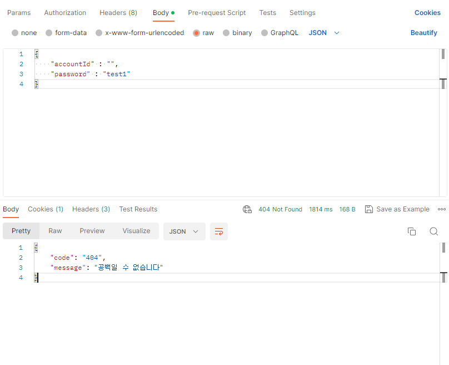Image resolution: width=449 pixels, height=365 pixels.
Task: Click the request editor scrollbar thumb
Action: tap(443, 54)
